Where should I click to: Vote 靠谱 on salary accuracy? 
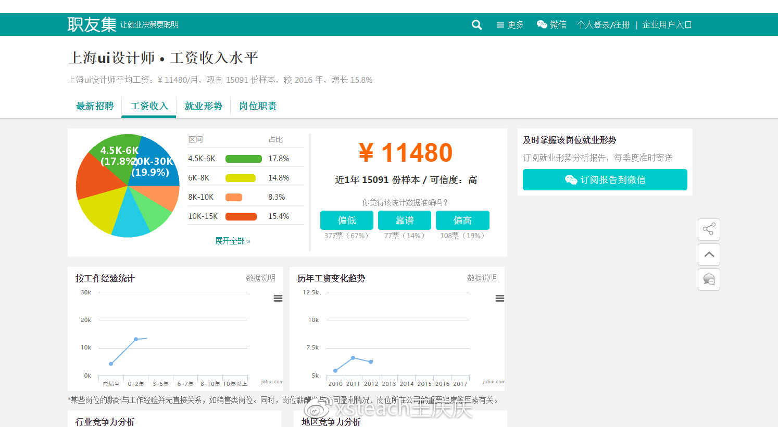coord(405,220)
